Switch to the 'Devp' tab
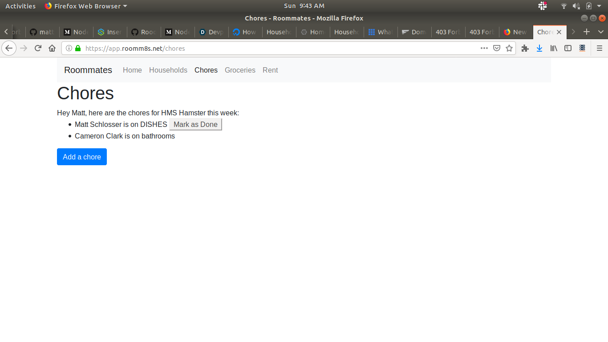This screenshot has width=608, height=342. tap(211, 32)
